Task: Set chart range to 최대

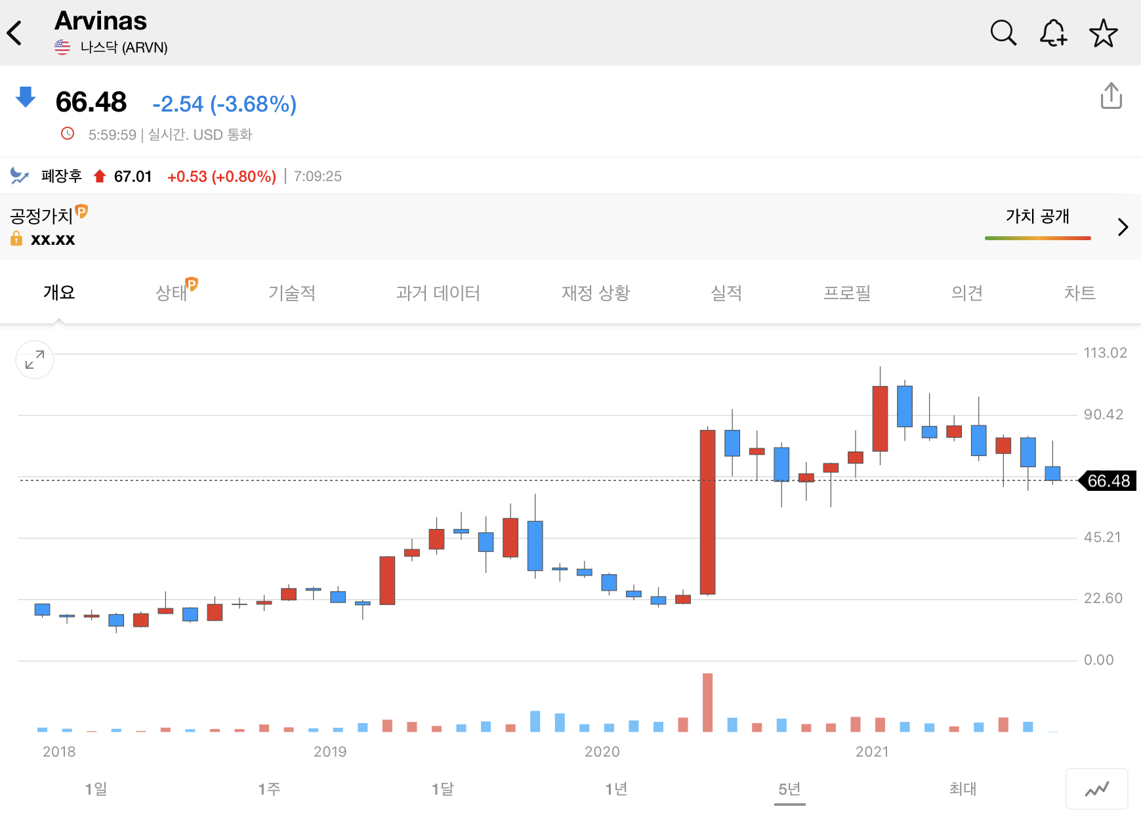Action: click(x=963, y=789)
